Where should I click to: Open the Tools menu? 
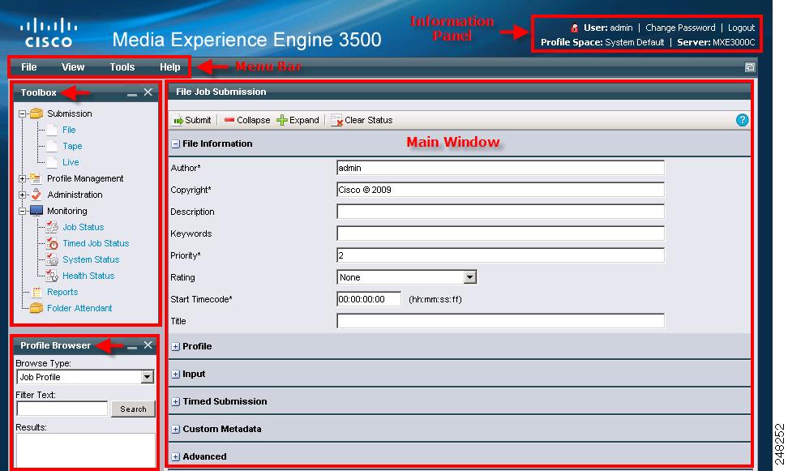point(122,66)
